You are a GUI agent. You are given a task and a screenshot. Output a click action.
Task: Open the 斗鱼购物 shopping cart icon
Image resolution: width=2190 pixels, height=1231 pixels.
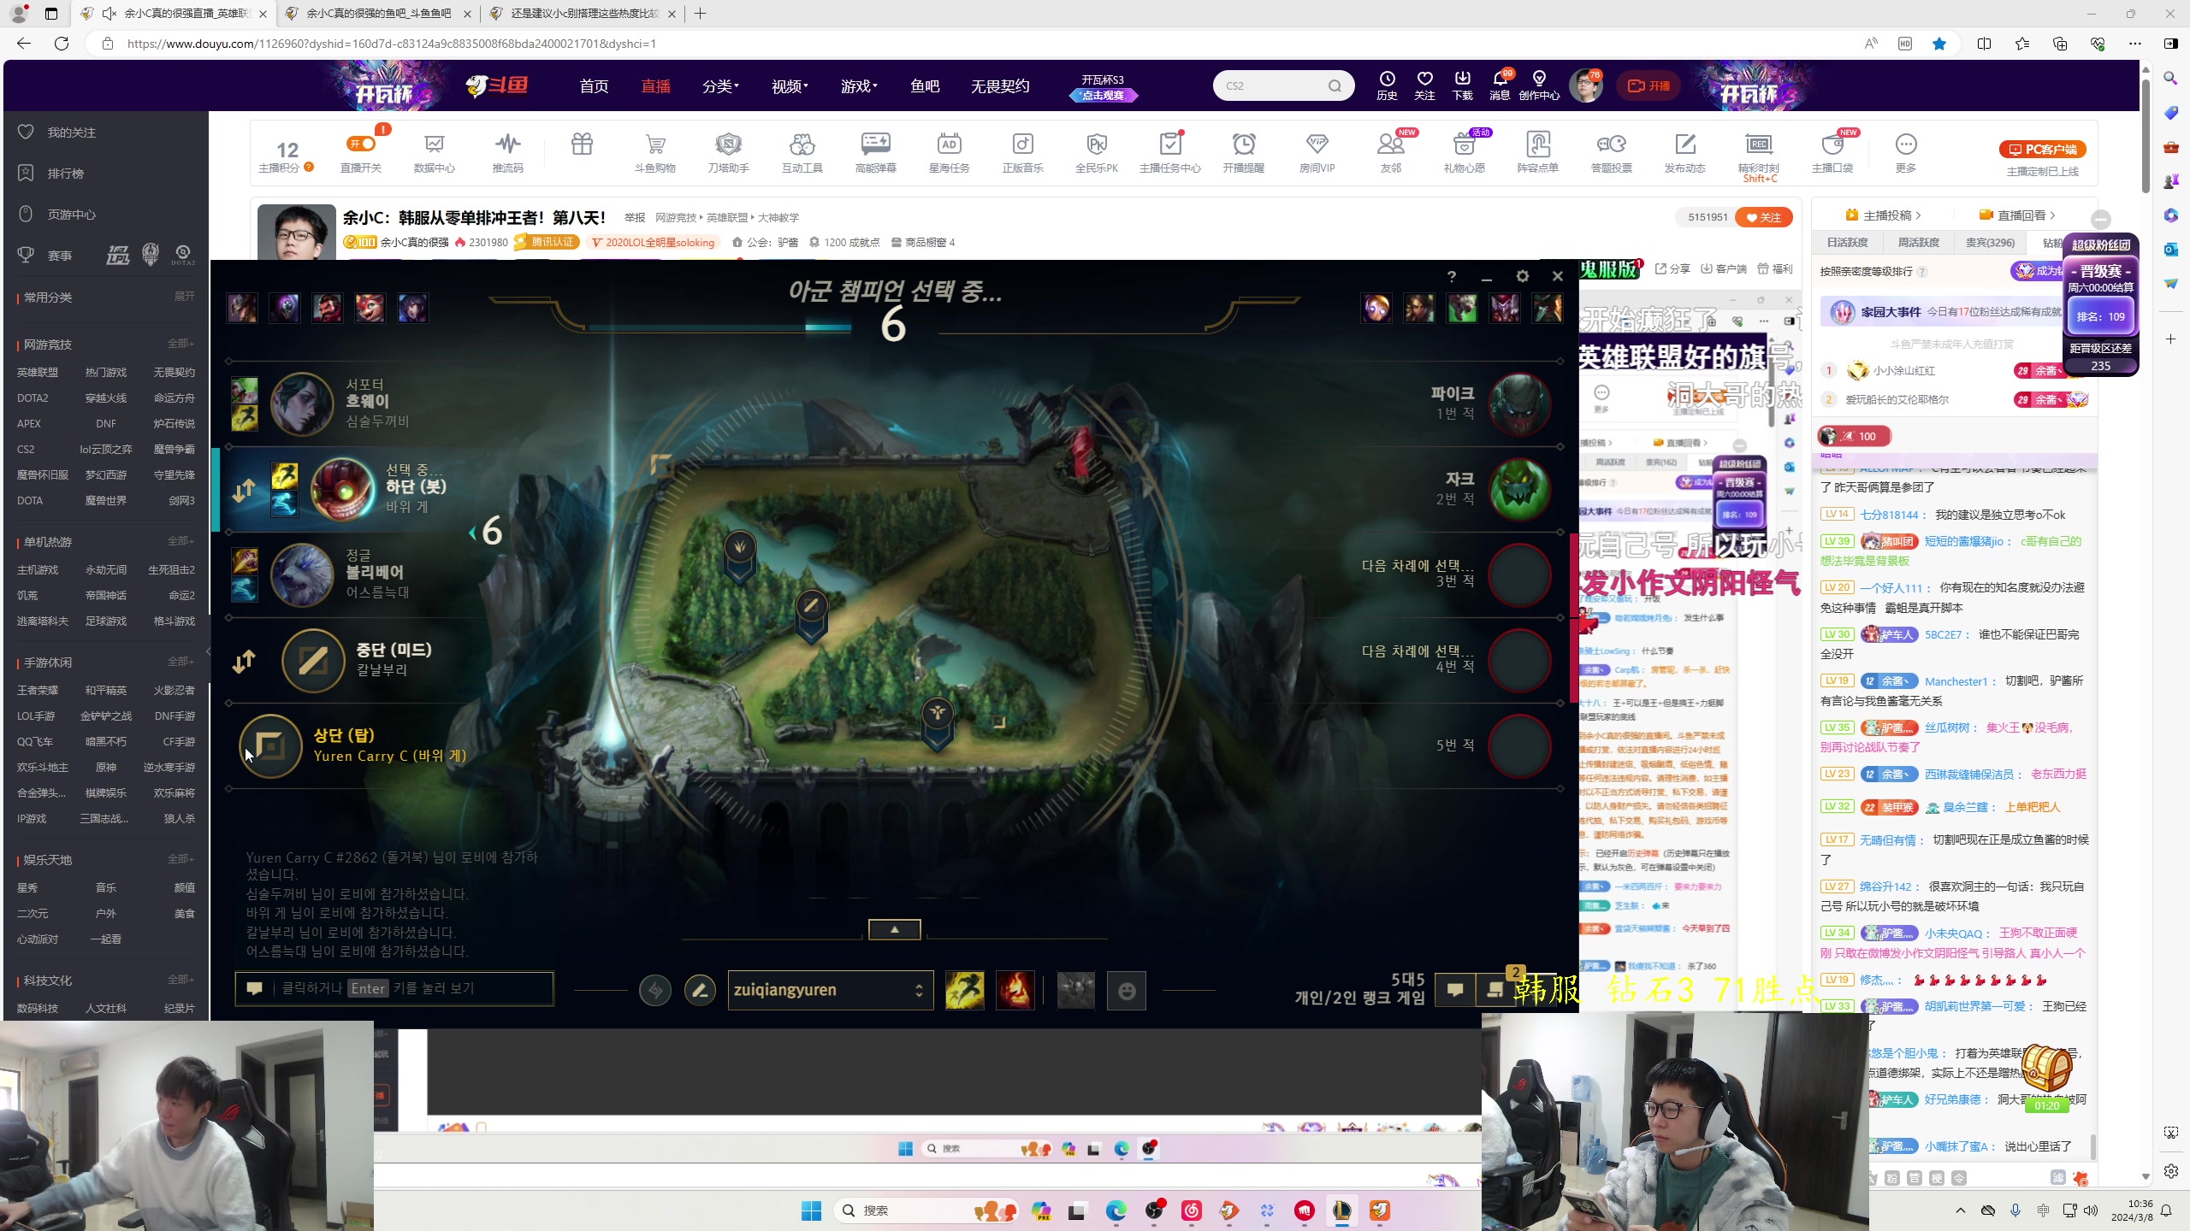[x=655, y=145]
